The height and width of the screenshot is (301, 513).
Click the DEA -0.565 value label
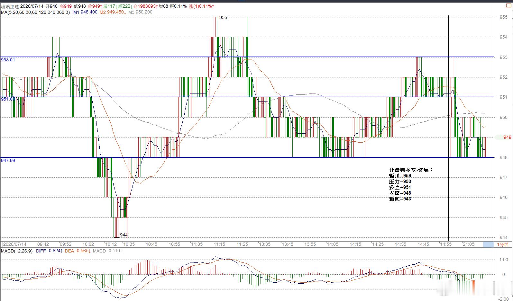(78, 251)
